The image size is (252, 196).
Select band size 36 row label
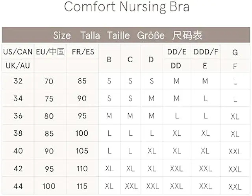(x=18, y=116)
